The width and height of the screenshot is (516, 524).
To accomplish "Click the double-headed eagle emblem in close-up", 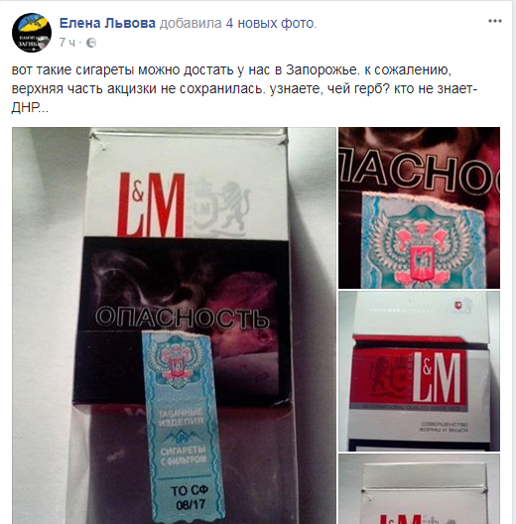I will pyautogui.click(x=424, y=246).
